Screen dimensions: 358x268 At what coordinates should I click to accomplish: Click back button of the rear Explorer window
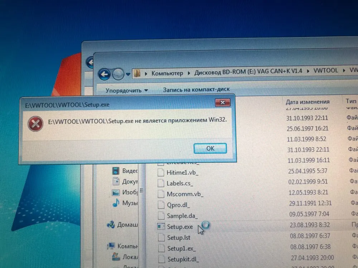(90, 62)
